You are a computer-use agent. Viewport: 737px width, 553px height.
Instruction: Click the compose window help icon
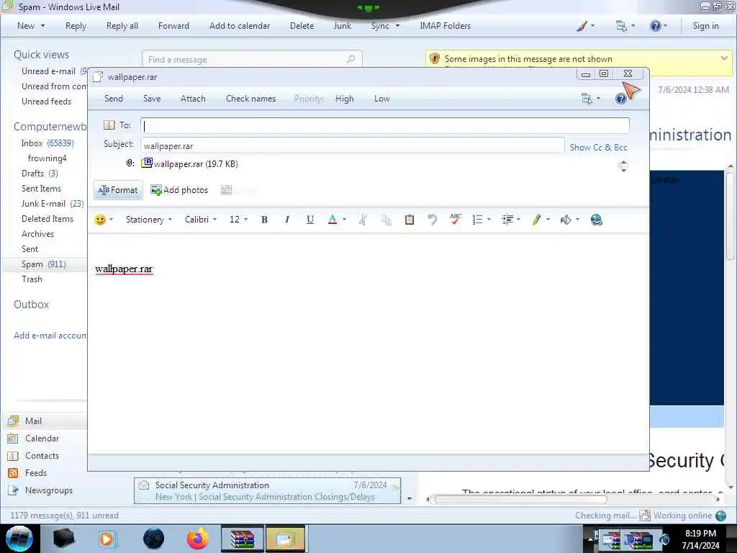(621, 99)
